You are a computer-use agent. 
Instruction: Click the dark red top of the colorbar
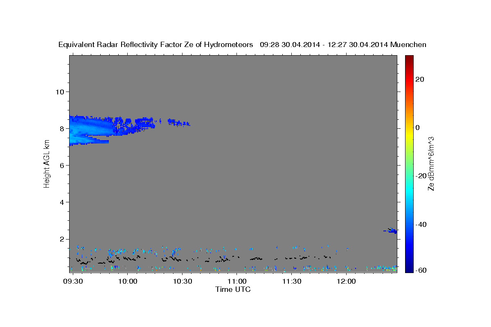coord(409,59)
